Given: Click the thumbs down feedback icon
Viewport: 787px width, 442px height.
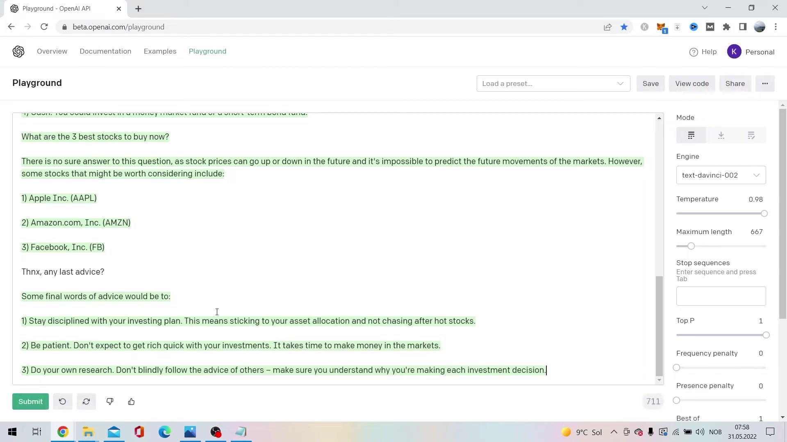Looking at the screenshot, I should [x=110, y=401].
